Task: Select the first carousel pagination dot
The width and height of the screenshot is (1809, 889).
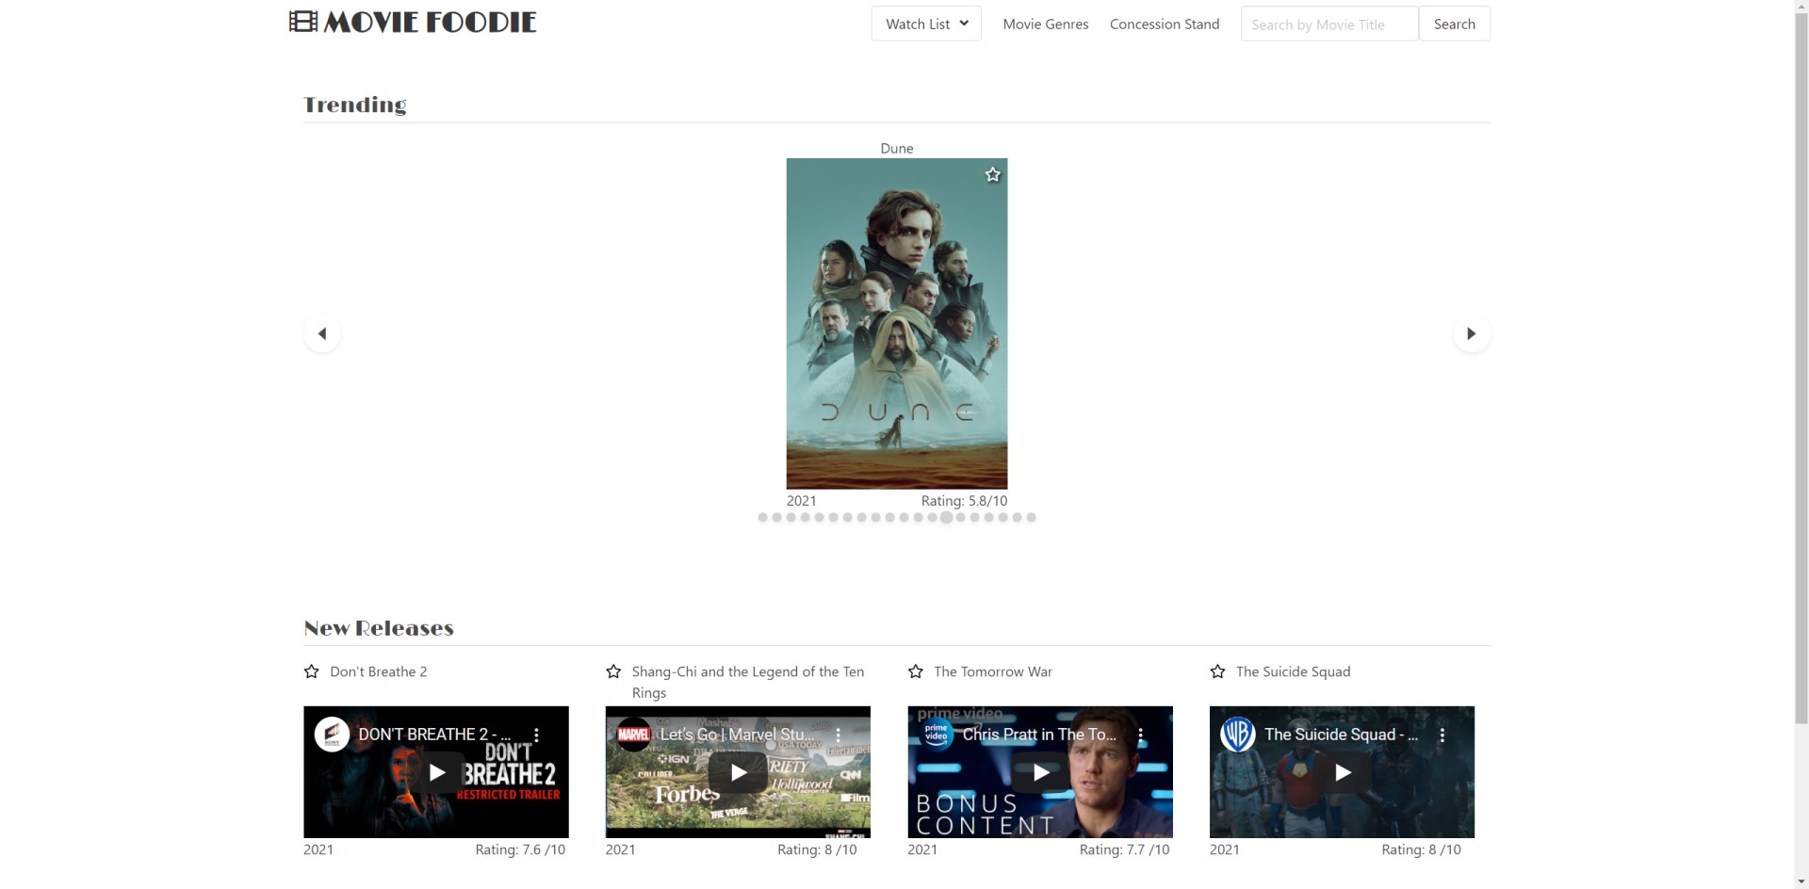Action: coord(762,517)
